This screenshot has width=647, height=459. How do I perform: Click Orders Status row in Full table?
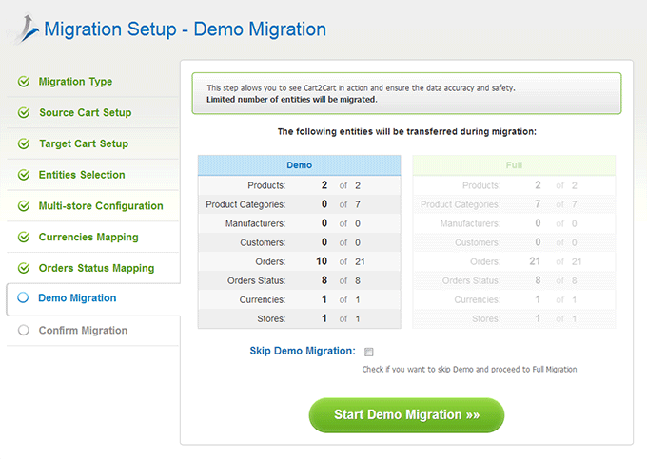[x=514, y=280]
